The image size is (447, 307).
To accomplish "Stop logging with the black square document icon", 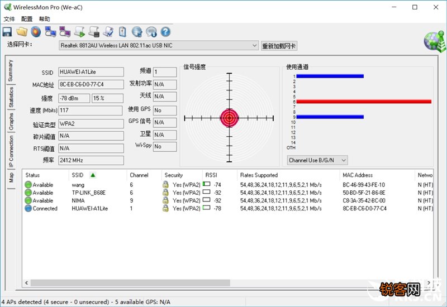I will click(x=94, y=32).
